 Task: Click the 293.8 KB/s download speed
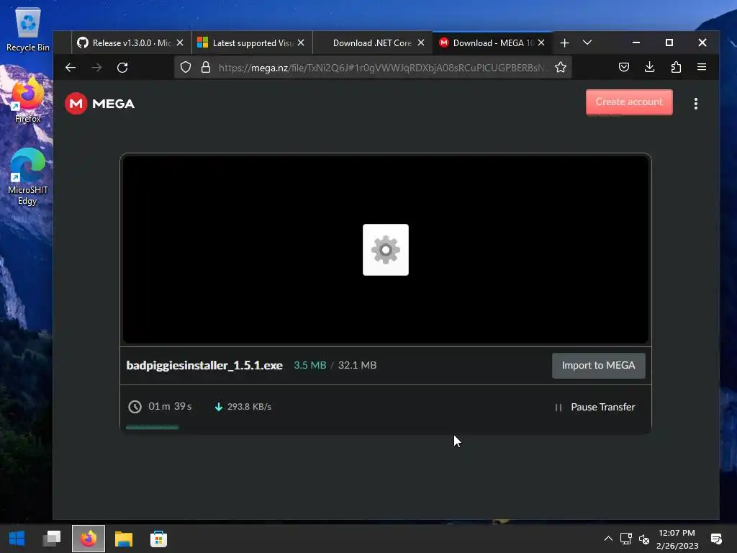click(x=249, y=407)
